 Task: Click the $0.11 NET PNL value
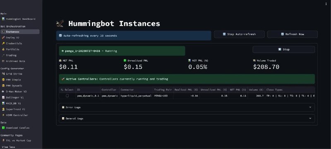click(x=68, y=67)
